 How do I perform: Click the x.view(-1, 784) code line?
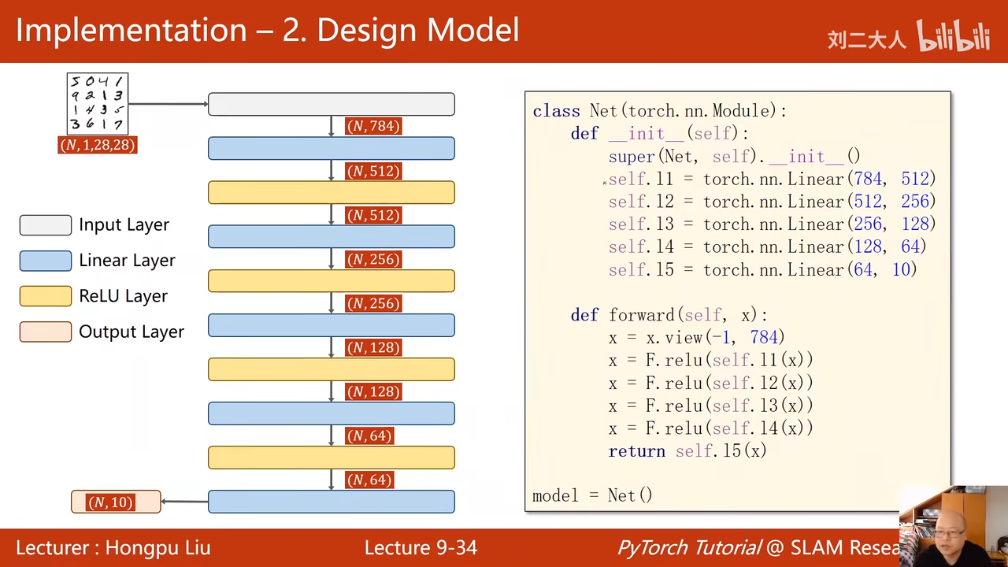[x=696, y=338]
